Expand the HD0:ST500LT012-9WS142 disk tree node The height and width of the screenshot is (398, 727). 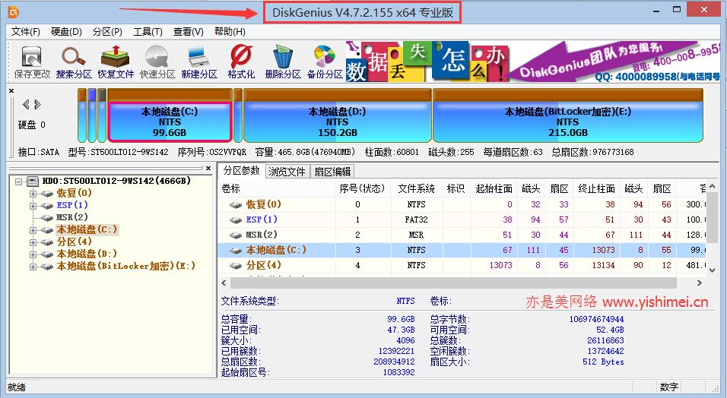(18, 182)
